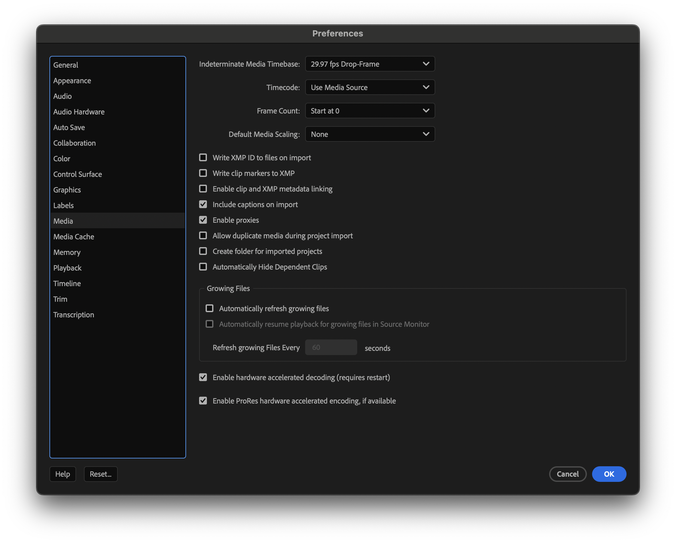Open the Timeline preferences section

[67, 284]
